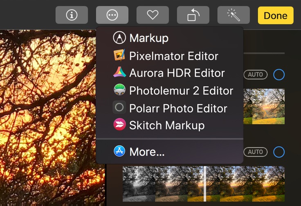This screenshot has width=301, height=206.
Task: Click the Aurora HDR triangle icon
Action: (x=119, y=72)
